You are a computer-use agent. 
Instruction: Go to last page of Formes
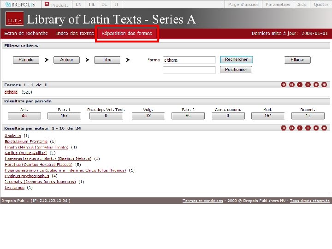pos(324,85)
